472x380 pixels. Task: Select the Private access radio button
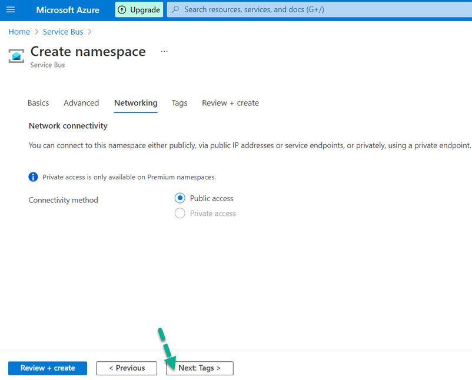[180, 214]
